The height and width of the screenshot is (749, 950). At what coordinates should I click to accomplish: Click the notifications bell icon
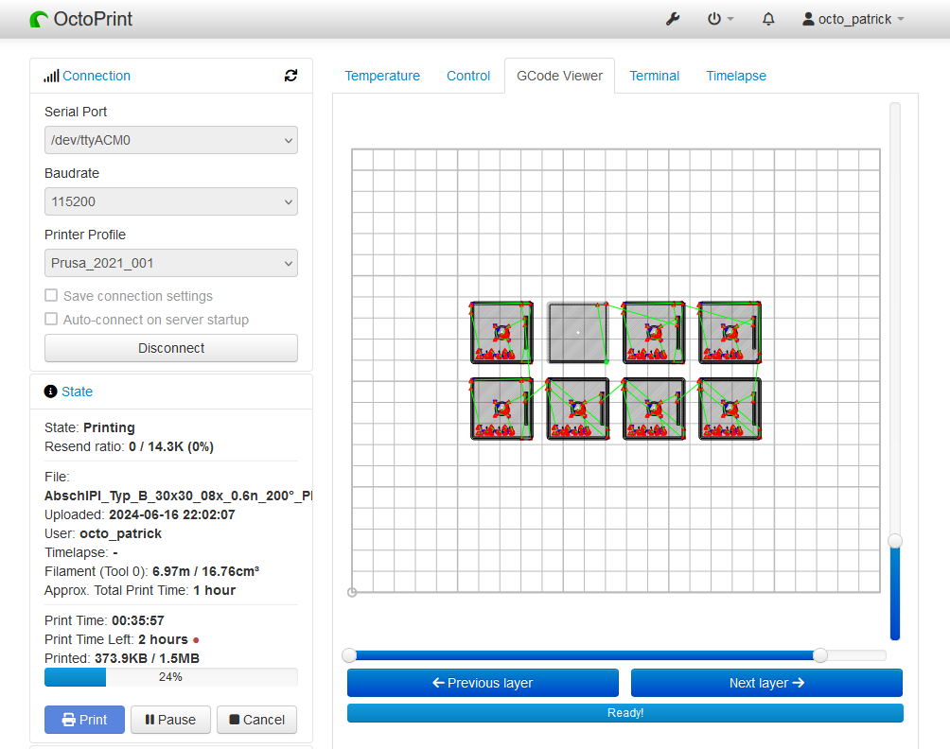(768, 19)
